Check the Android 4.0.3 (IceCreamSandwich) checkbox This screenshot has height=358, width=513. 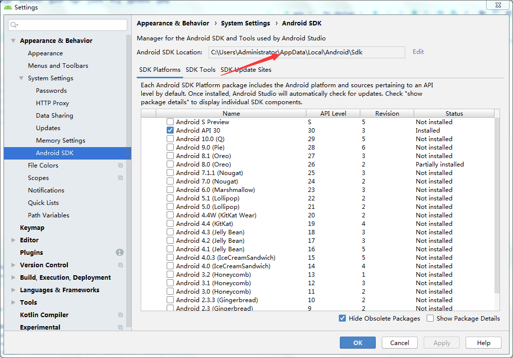[x=170, y=257]
